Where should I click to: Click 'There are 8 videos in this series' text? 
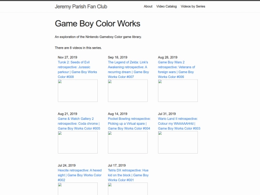tap(78, 48)
